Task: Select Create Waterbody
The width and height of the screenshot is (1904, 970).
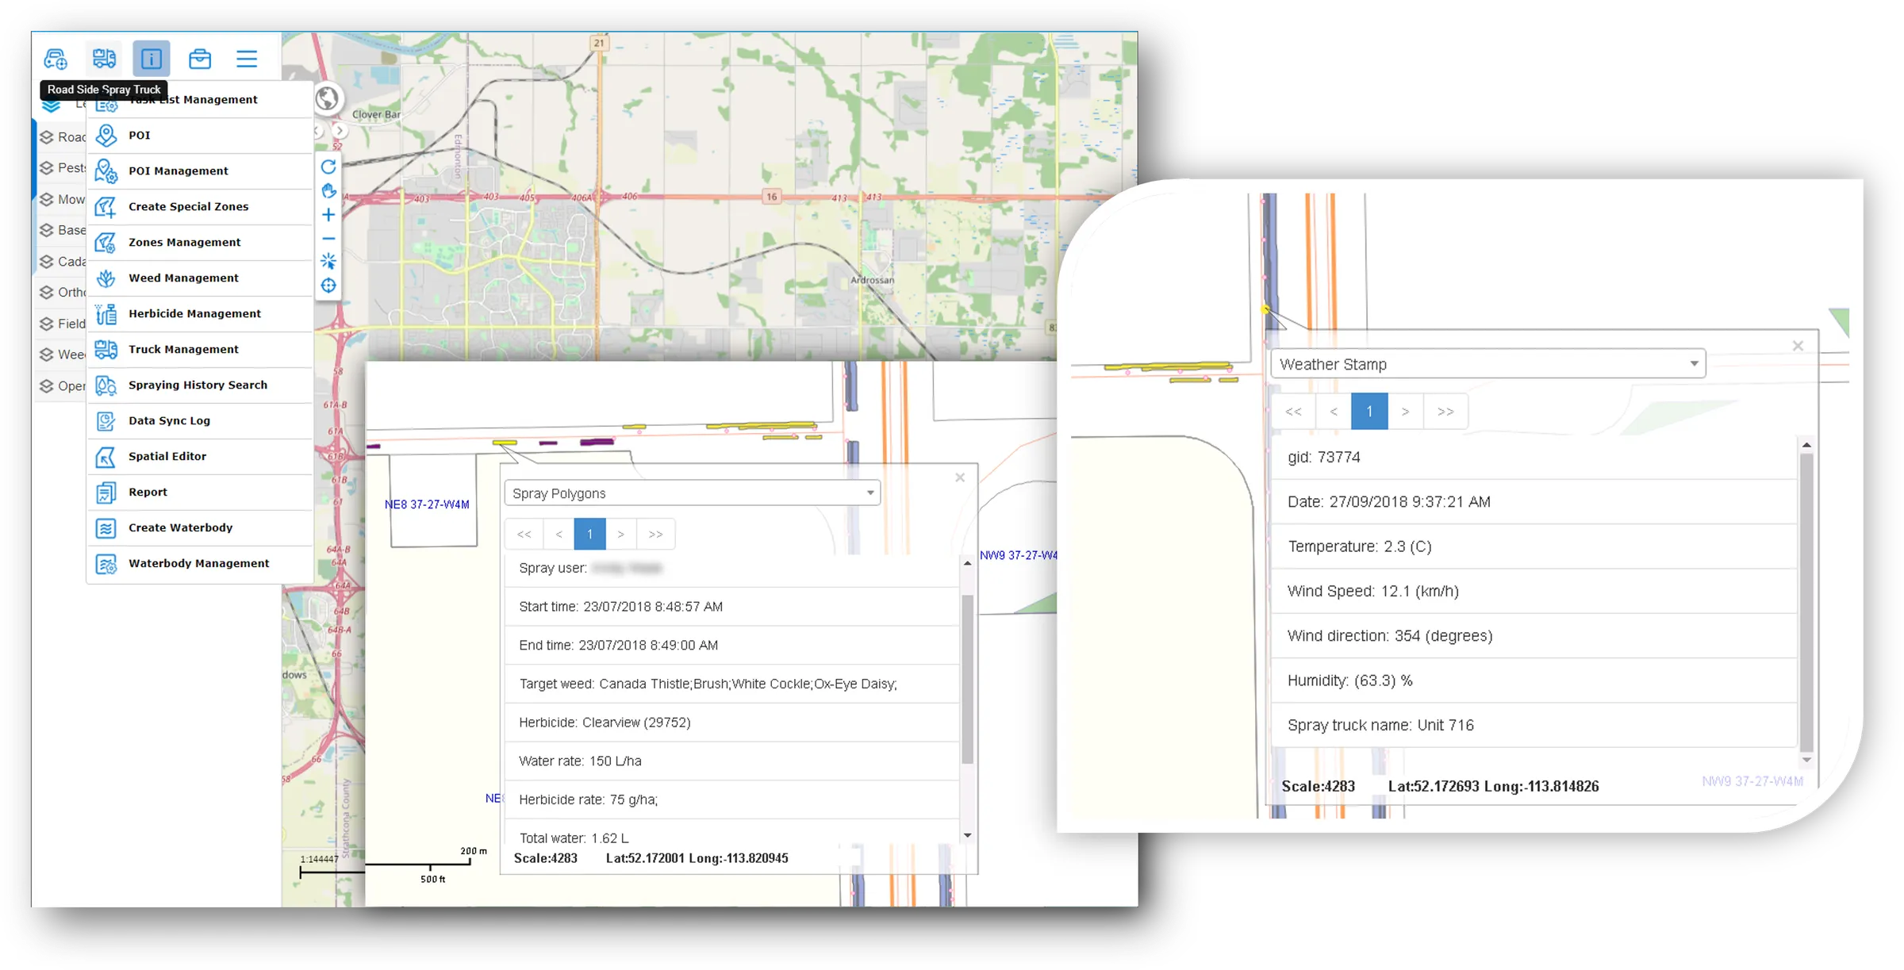Action: pyautogui.click(x=200, y=528)
